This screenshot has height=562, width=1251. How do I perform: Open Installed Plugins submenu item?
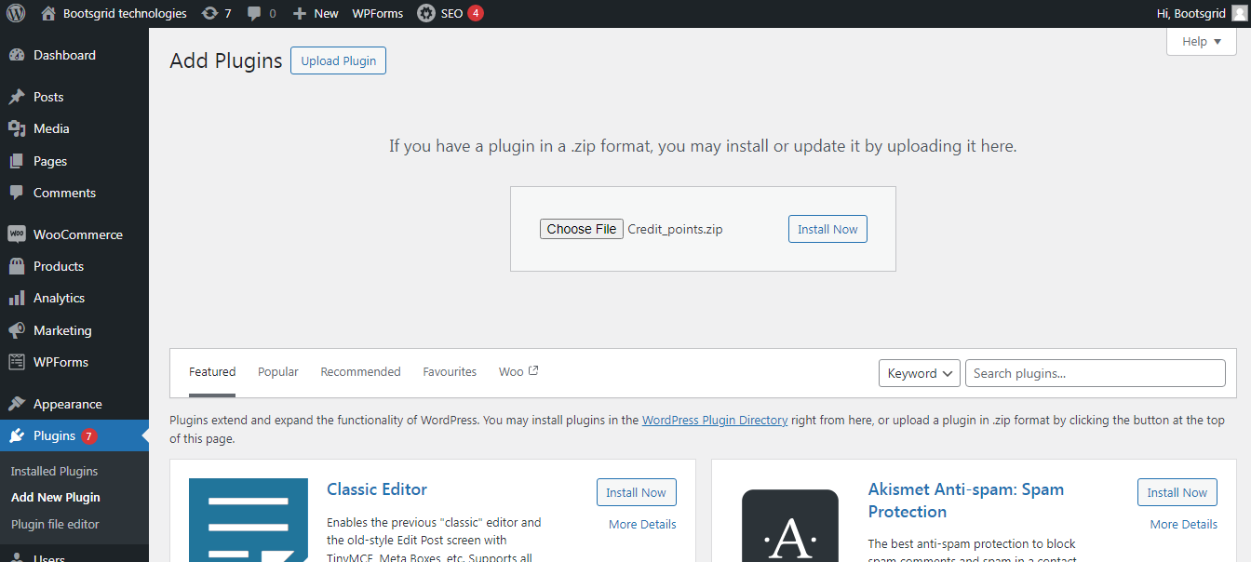point(54,471)
